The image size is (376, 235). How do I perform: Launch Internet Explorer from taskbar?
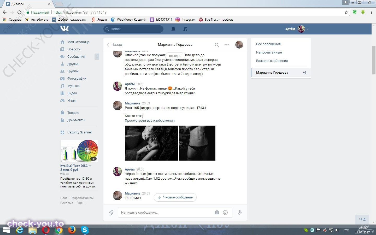tap(20, 230)
